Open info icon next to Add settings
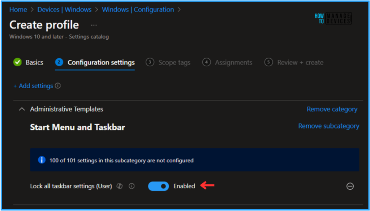This screenshot has height=211, width=370. [58, 86]
